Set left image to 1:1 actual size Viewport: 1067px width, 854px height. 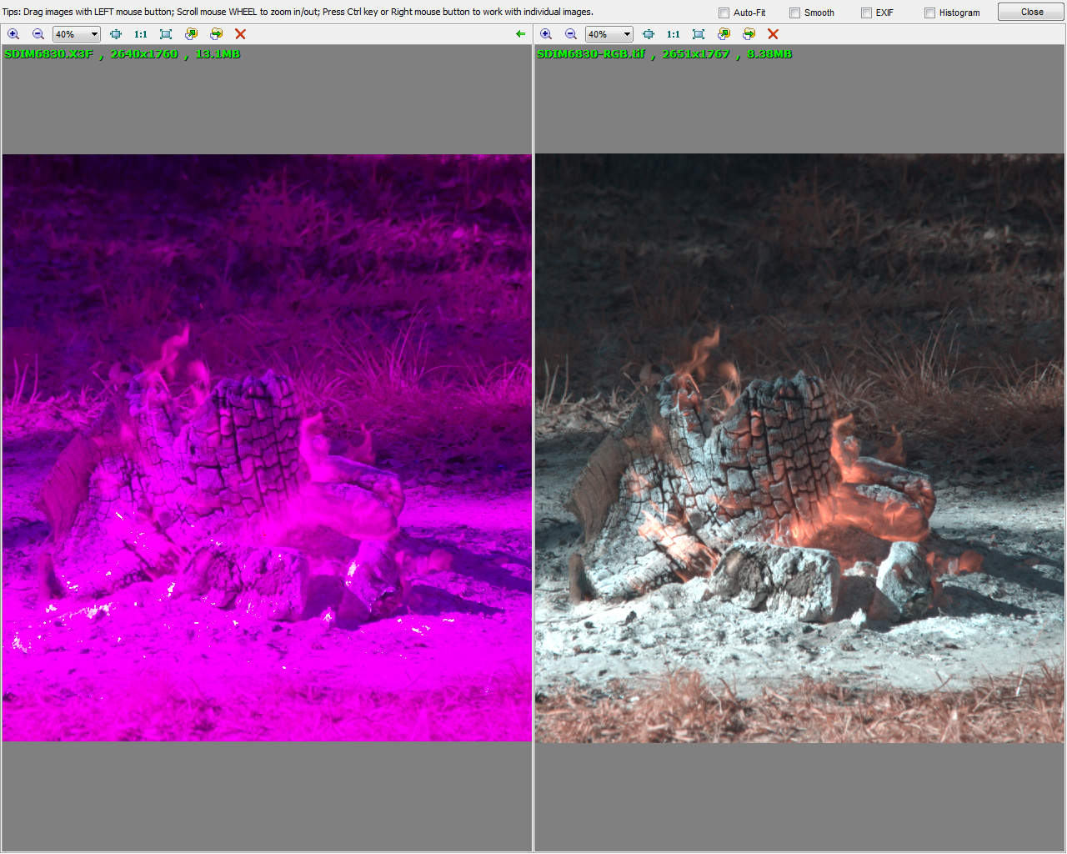tap(140, 34)
